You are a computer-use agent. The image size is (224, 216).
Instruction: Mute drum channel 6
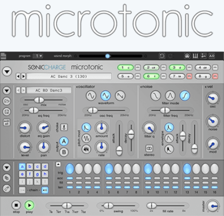pos(163,76)
